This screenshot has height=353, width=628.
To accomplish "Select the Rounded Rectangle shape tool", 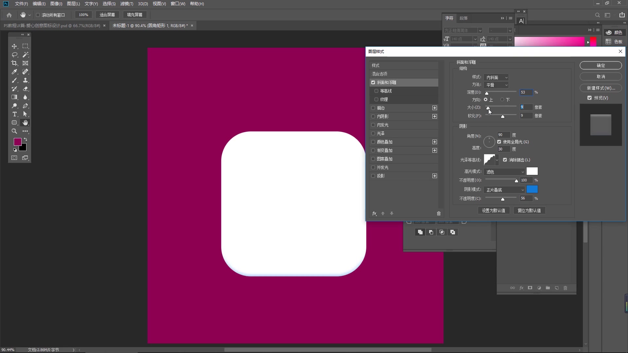I will click(14, 123).
